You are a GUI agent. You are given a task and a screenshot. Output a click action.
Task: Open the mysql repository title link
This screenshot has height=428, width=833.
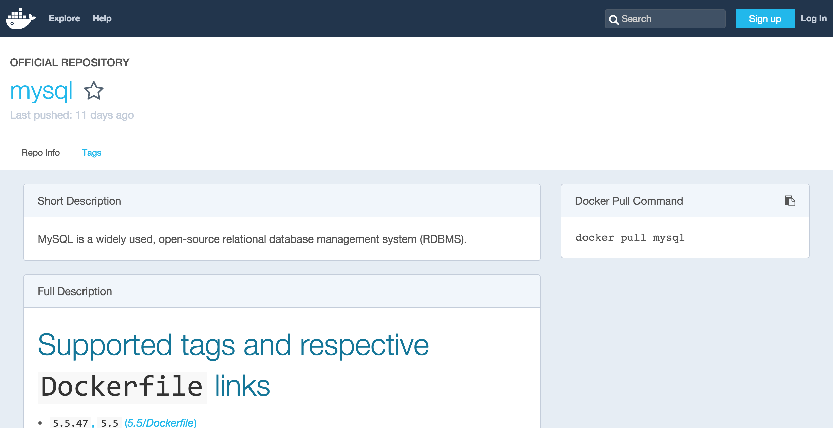pyautogui.click(x=41, y=91)
